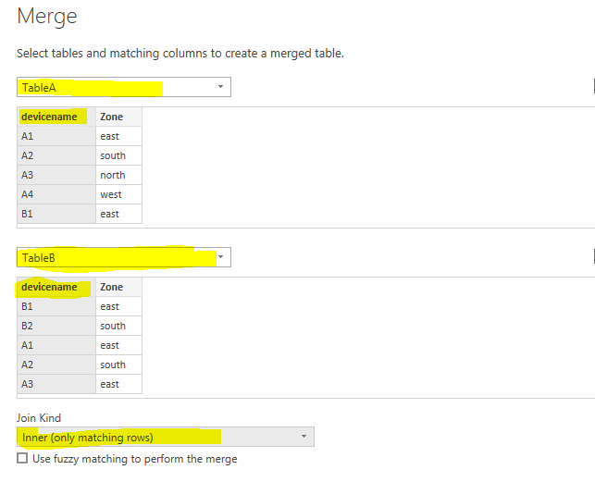Click cell A1 in TableB preview
595x482 pixels.
(x=56, y=345)
